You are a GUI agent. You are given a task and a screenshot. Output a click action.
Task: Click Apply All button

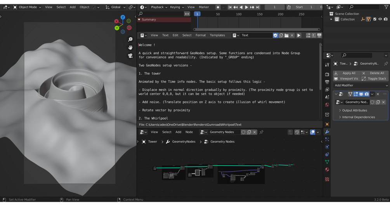(x=346, y=73)
